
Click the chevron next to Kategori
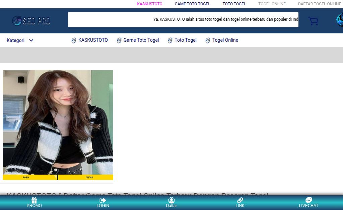pyautogui.click(x=31, y=40)
